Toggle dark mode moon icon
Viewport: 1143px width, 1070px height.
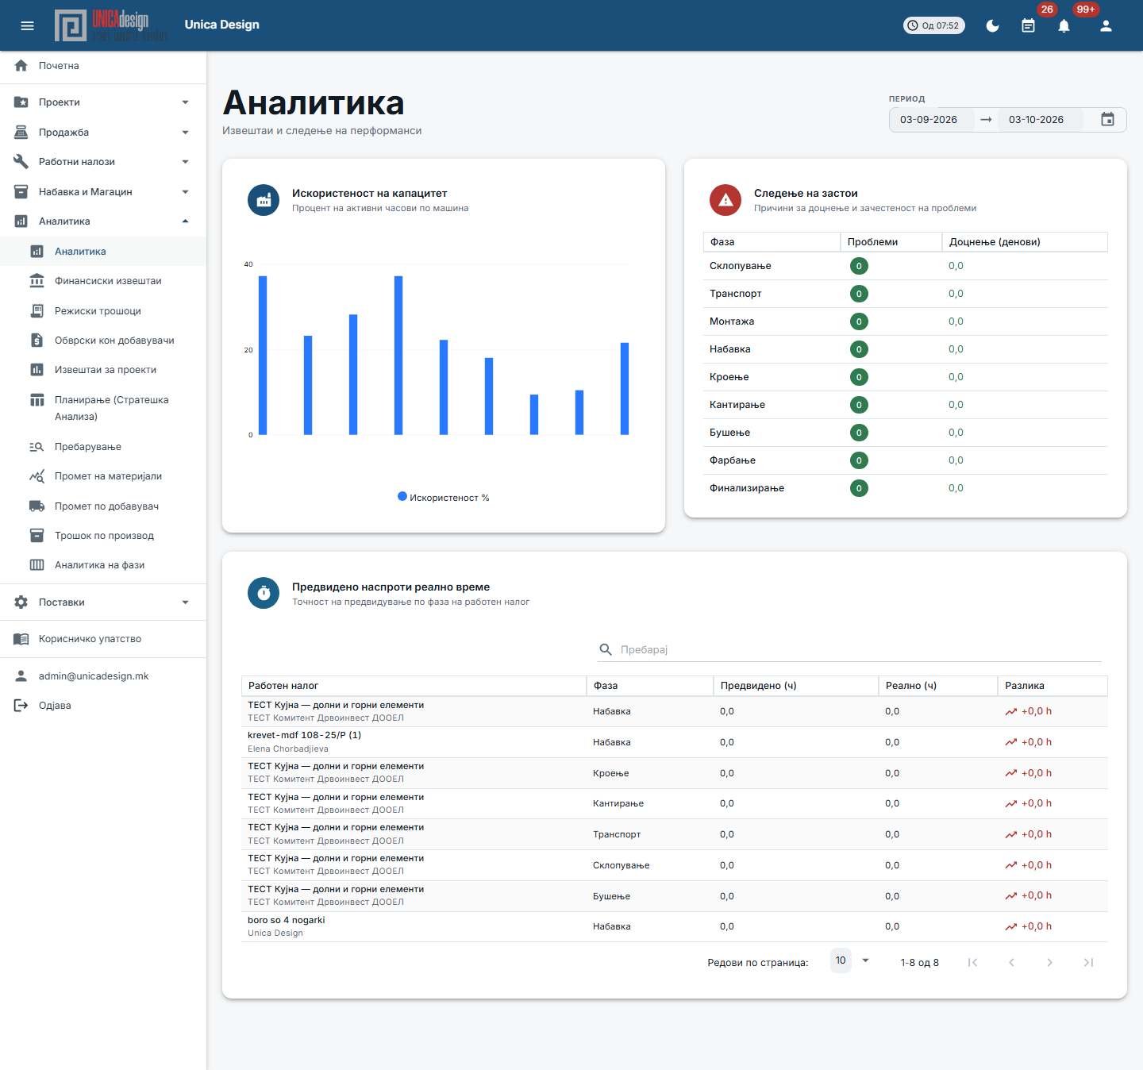[x=992, y=25]
